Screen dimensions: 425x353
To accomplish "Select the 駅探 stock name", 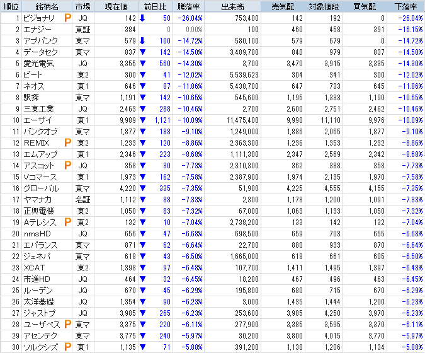I will [31, 98].
